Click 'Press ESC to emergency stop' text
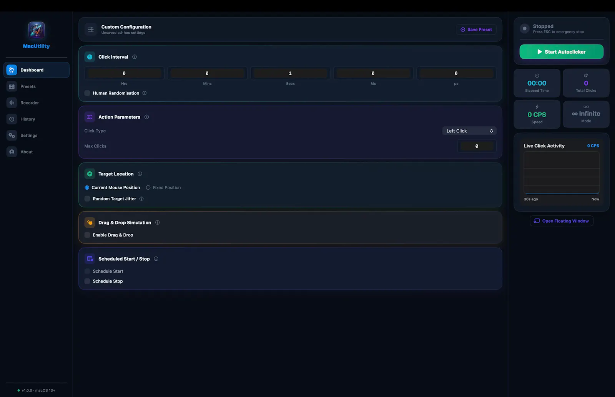The height and width of the screenshot is (397, 615). click(558, 32)
